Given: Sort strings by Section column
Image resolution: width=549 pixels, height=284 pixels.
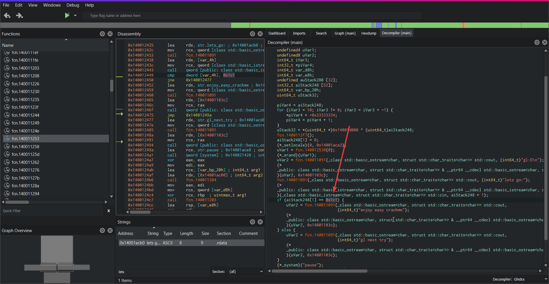Looking at the screenshot, I should tap(224, 233).
